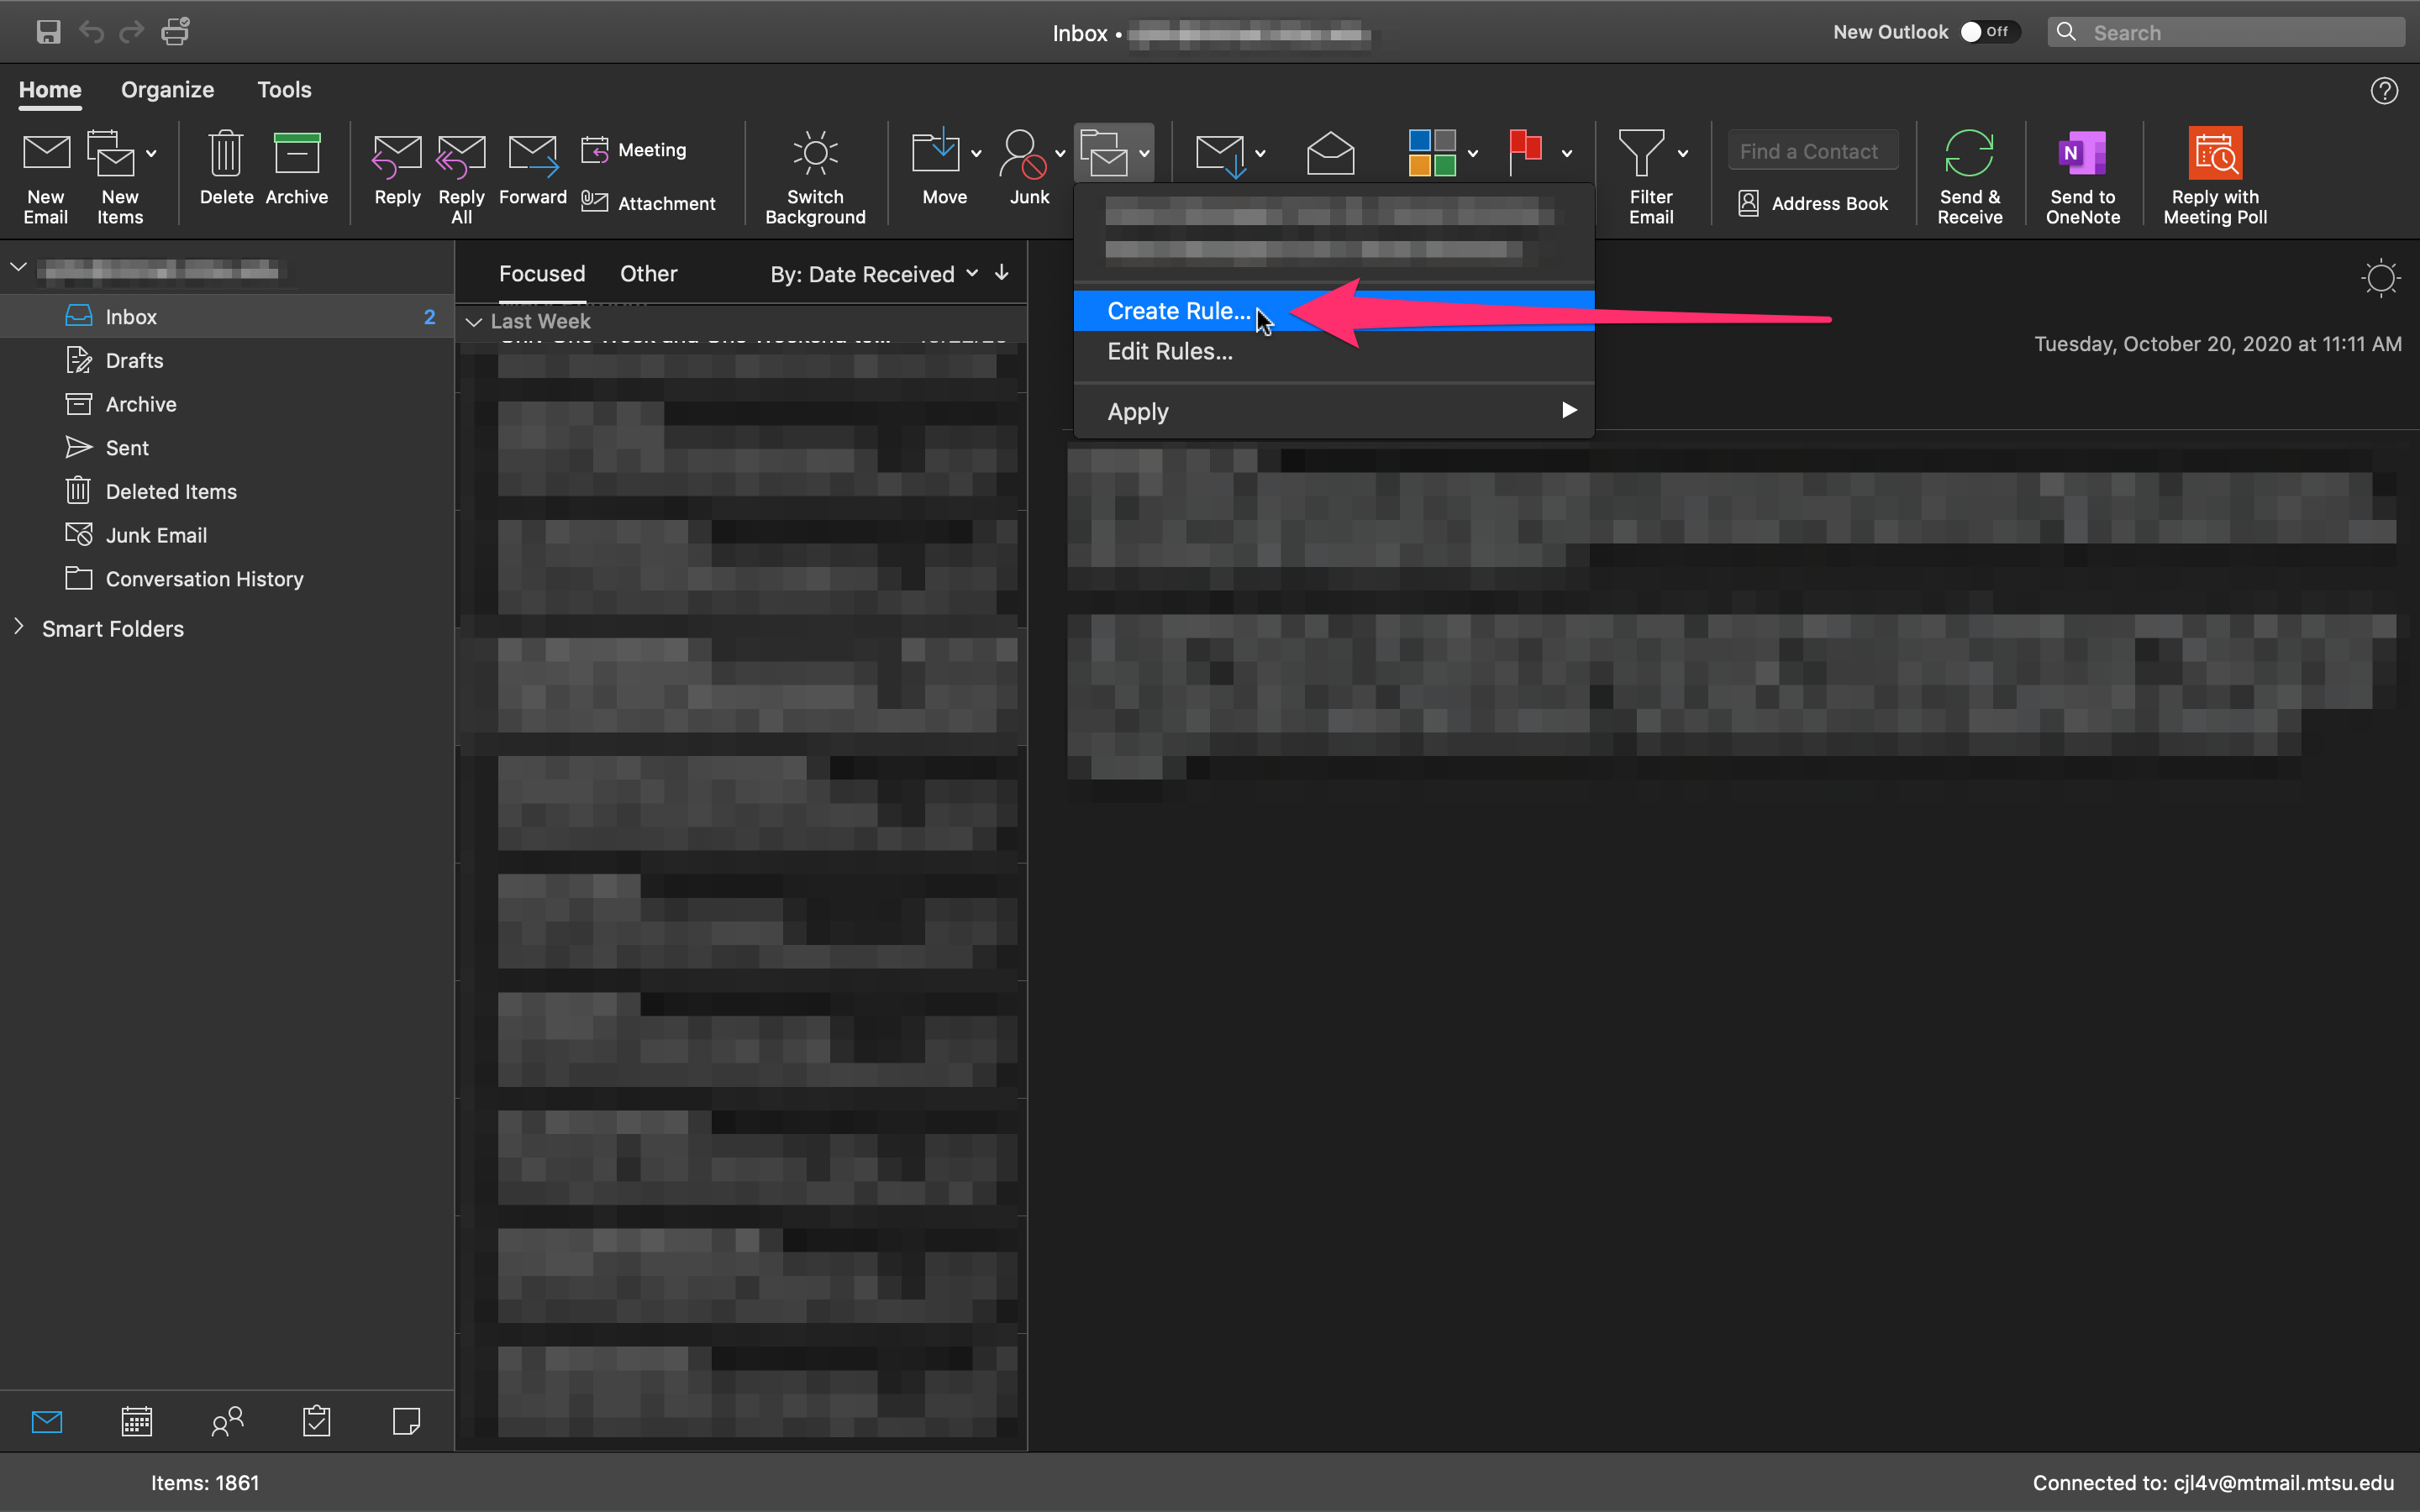Viewport: 2420px width, 1512px height.
Task: Open the Junk Email folder
Action: click(156, 535)
